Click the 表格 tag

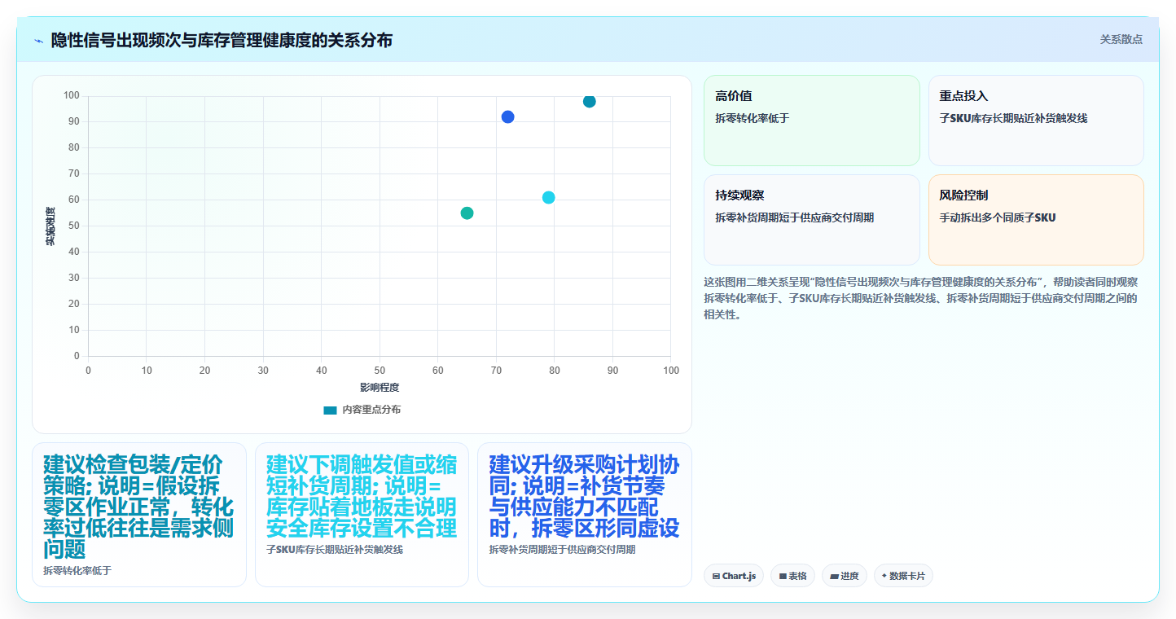click(x=792, y=576)
